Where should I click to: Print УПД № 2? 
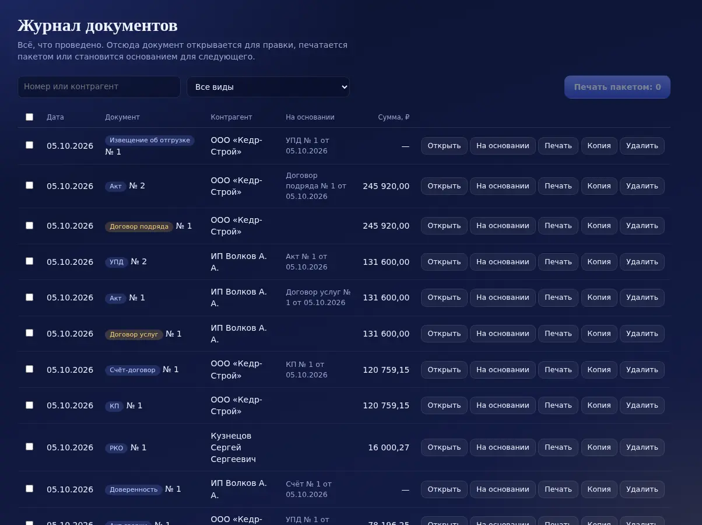(x=558, y=262)
